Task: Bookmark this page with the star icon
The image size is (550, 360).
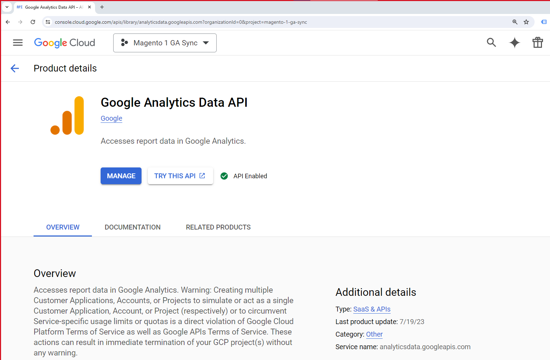Action: 526,22
